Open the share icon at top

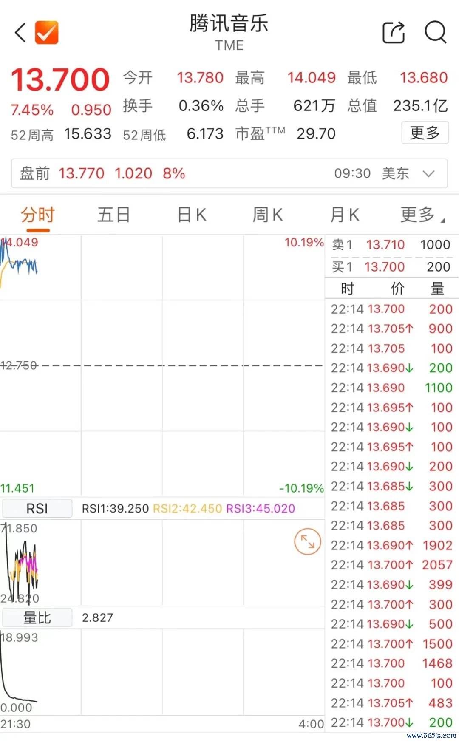tap(394, 32)
